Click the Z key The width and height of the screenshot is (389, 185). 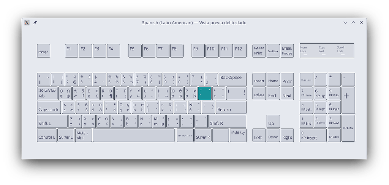(75, 121)
